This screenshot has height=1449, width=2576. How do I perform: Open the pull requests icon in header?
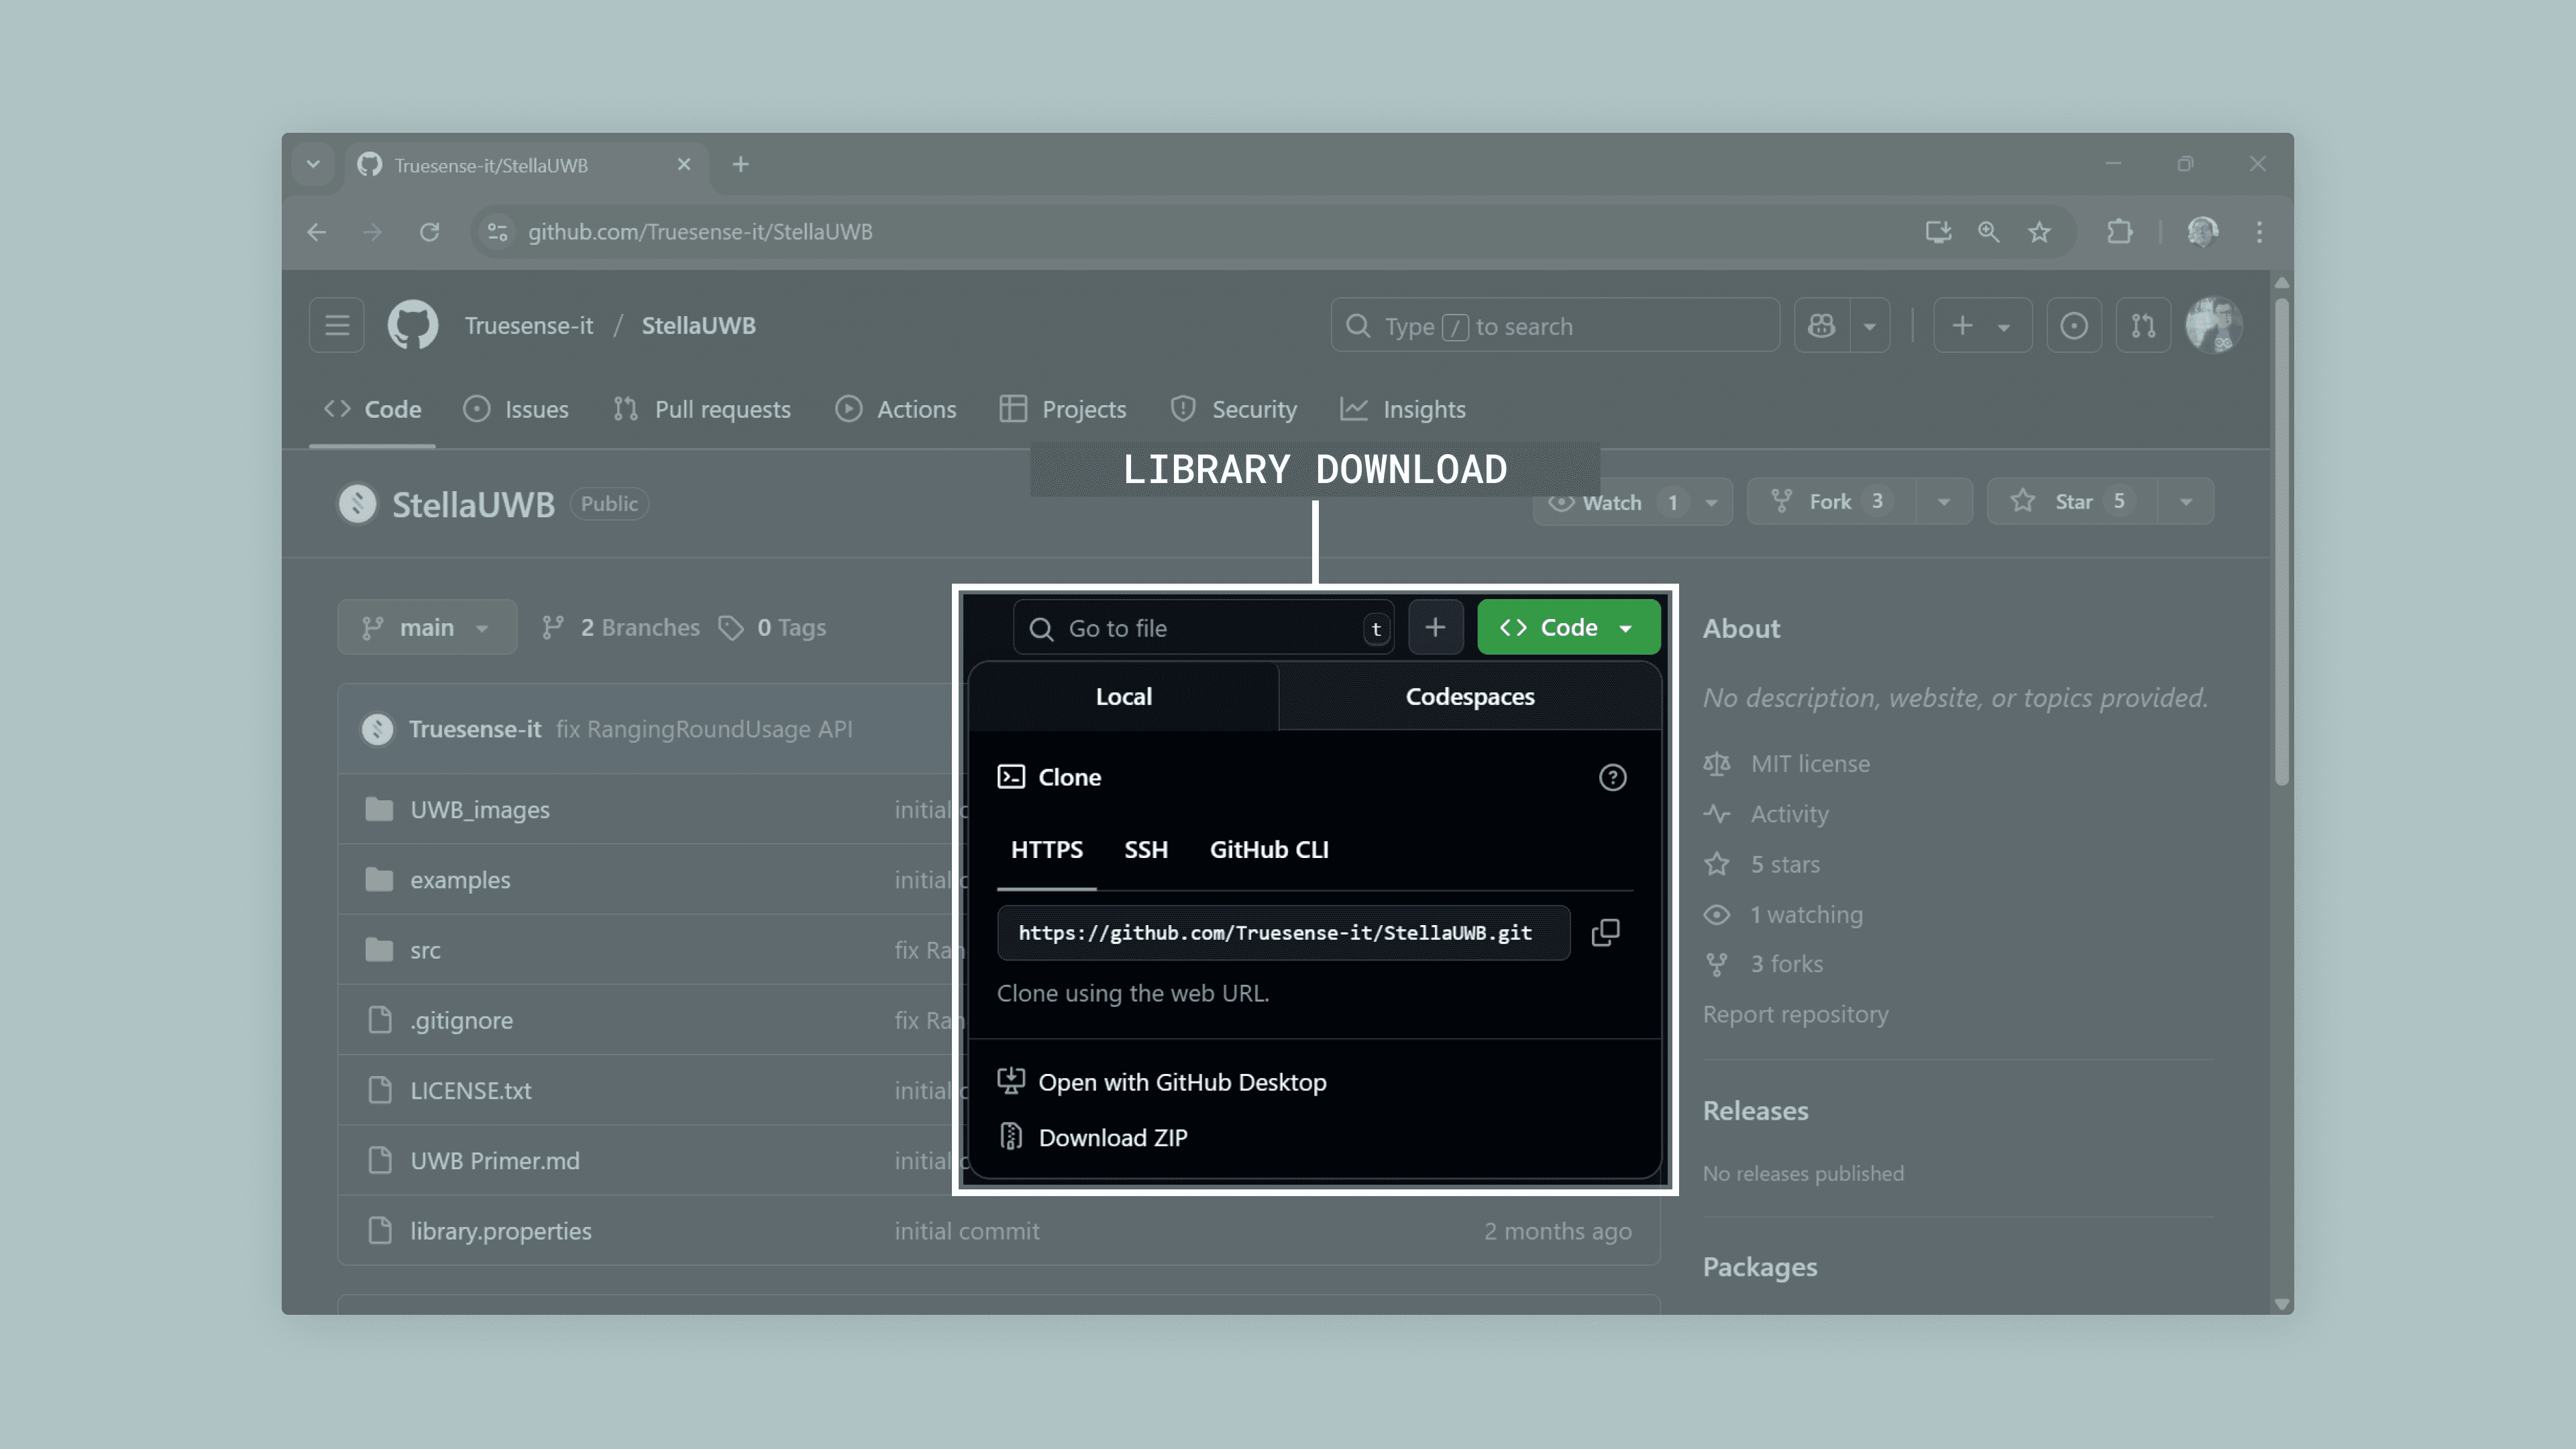(2142, 325)
